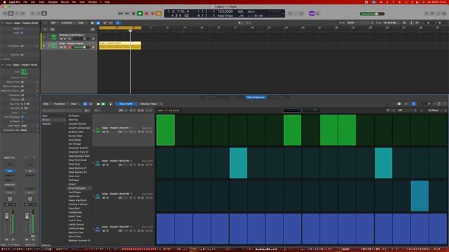Toggle the Inspector button in the control bar
449x252 pixels.
11,13
